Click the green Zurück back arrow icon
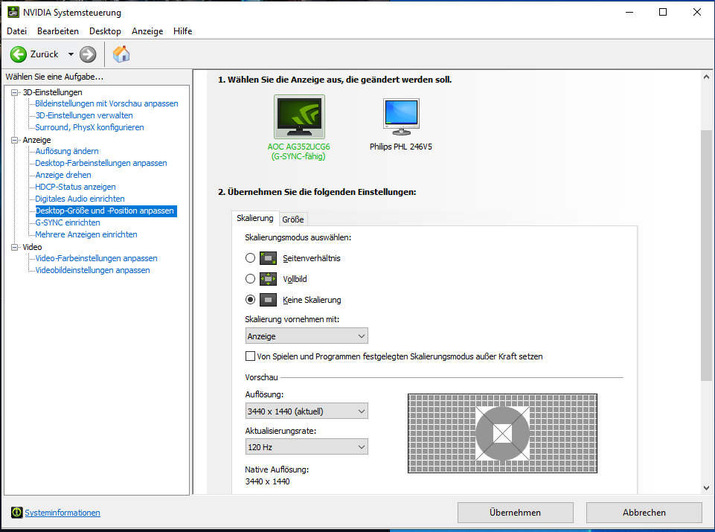 click(x=19, y=54)
